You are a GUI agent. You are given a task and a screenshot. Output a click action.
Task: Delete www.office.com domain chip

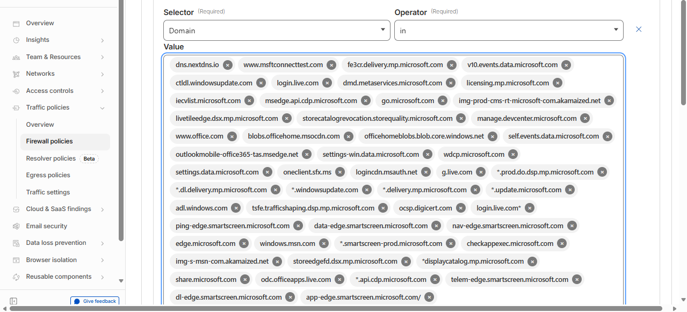pos(232,136)
